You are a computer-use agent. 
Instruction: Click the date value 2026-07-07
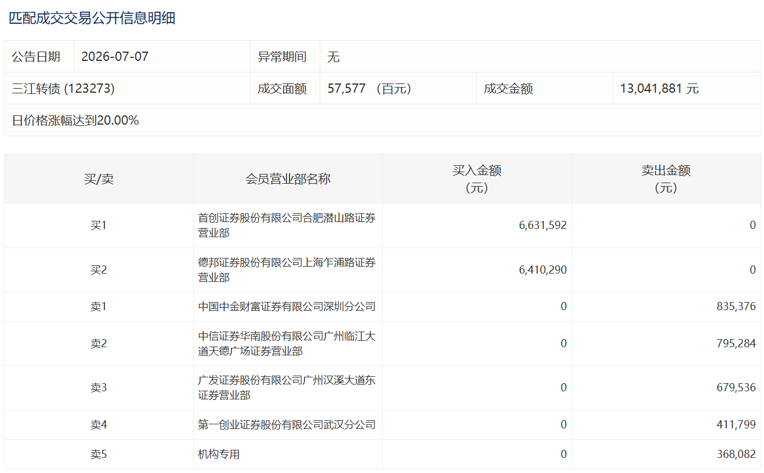point(115,57)
